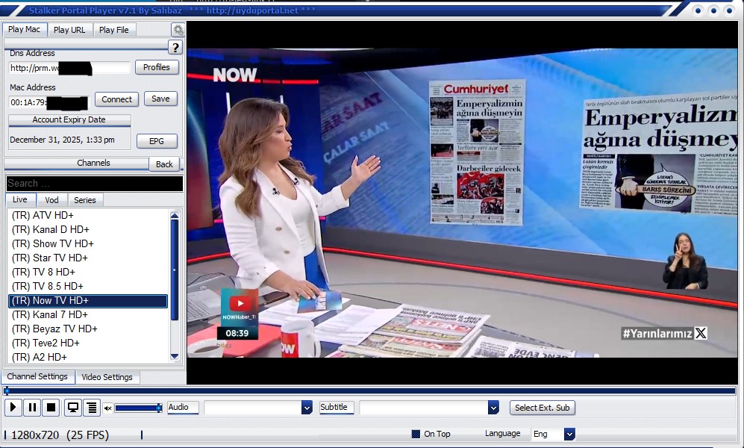Select channel (TR) Show TV HD+
This screenshot has width=744, height=448.
click(88, 244)
